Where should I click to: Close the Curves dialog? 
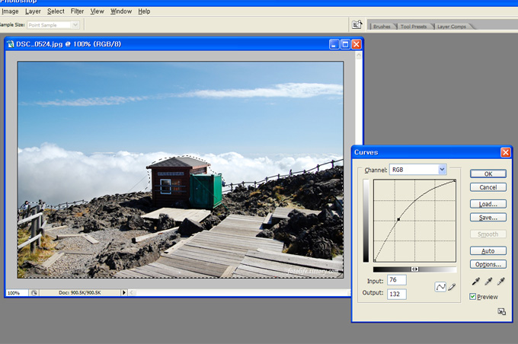(x=506, y=152)
